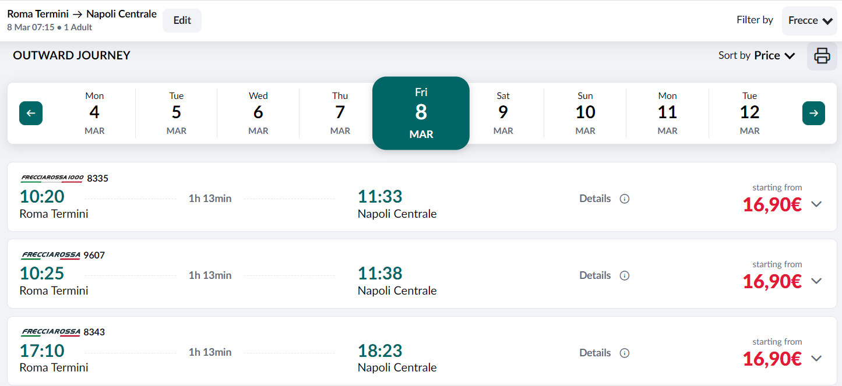Open the Sort by Price dropdown
Image resolution: width=842 pixels, height=386 pixels.
click(756, 56)
